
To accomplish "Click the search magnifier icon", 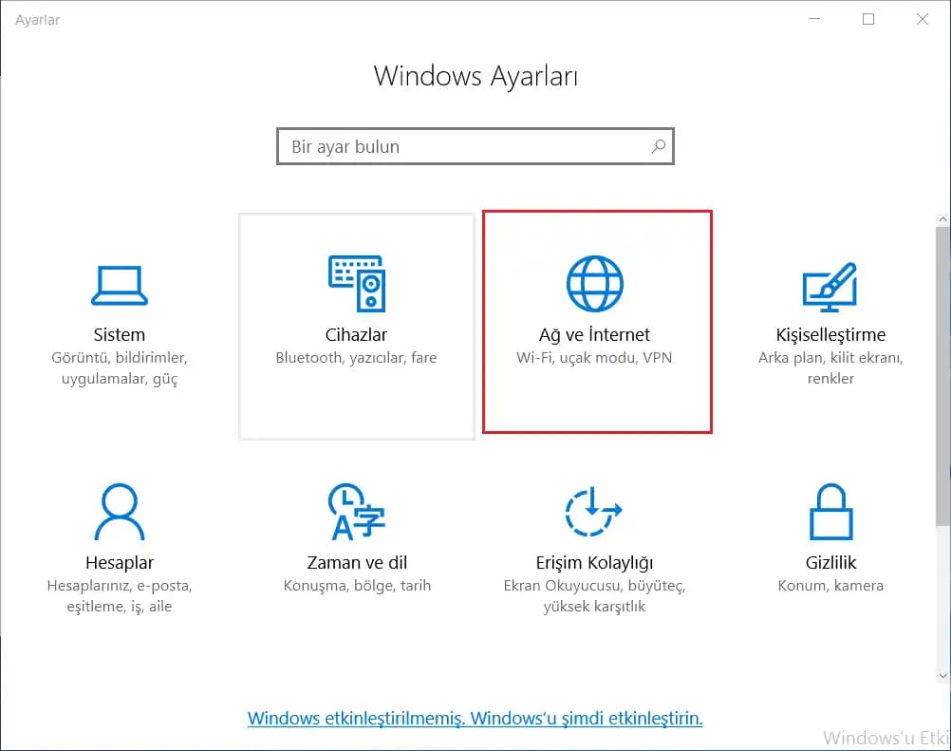I will [657, 146].
